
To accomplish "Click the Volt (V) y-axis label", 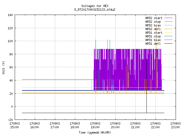I will pyautogui.click(x=3, y=67).
